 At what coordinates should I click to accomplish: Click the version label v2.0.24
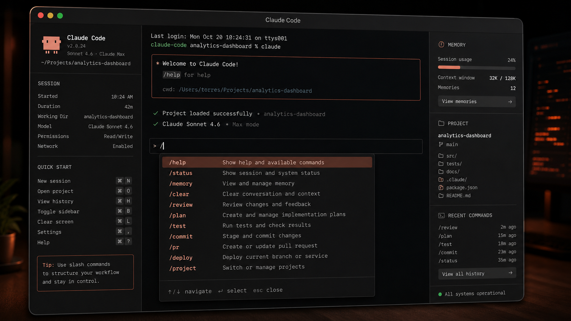(76, 46)
